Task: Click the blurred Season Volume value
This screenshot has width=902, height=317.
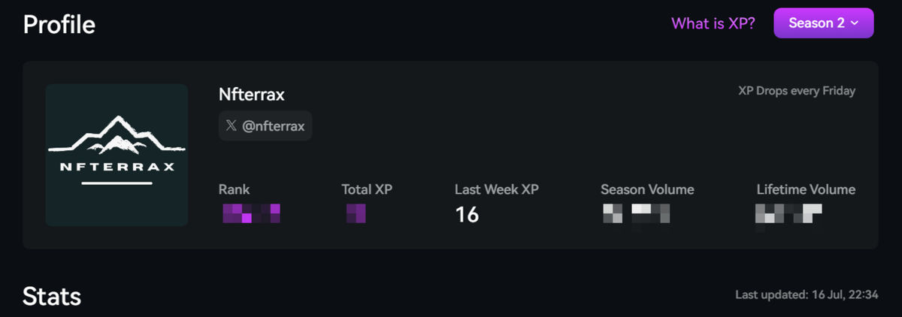Action: coord(636,215)
